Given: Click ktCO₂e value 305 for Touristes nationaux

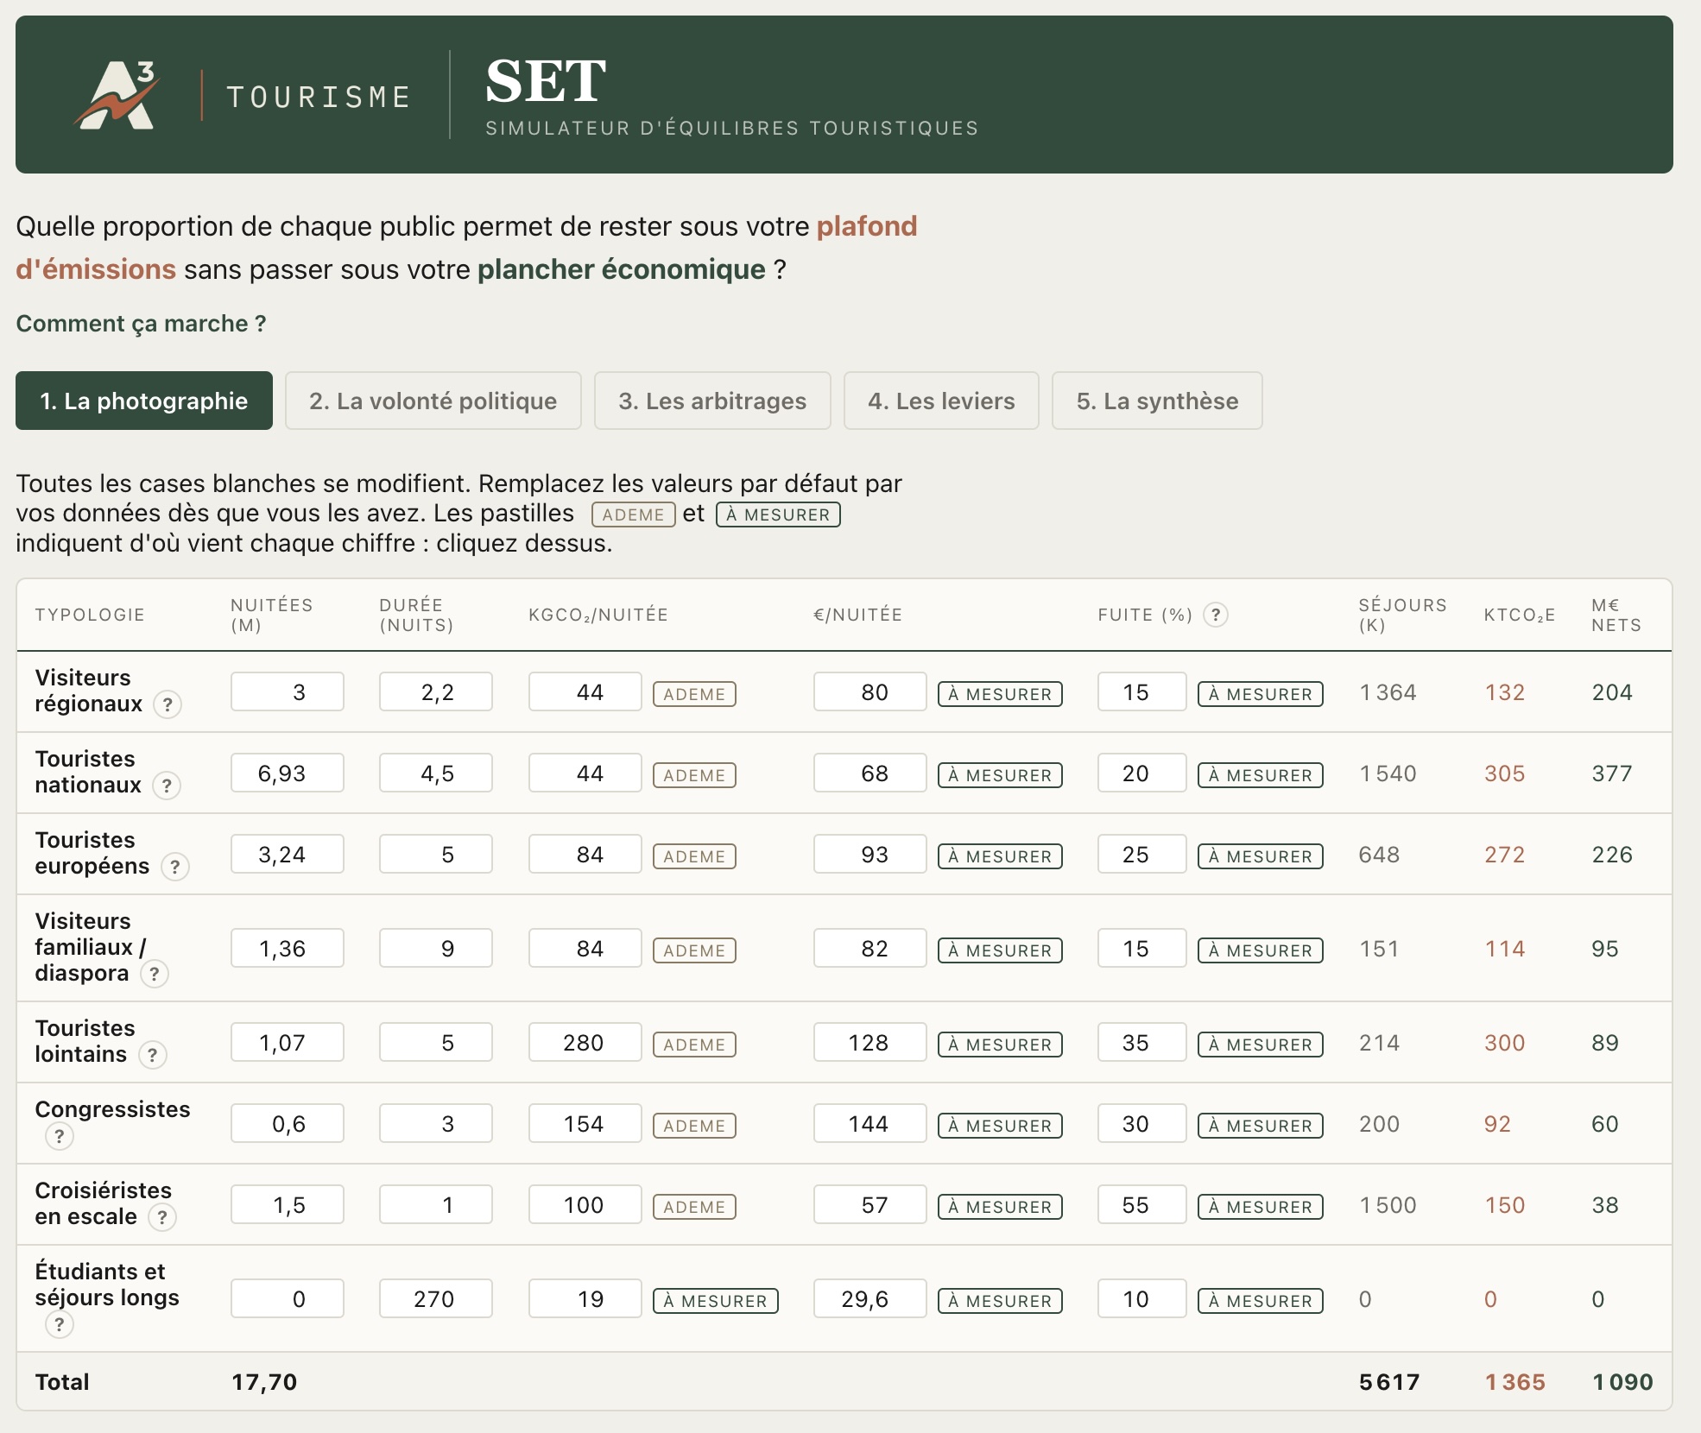Looking at the screenshot, I should point(1505,773).
